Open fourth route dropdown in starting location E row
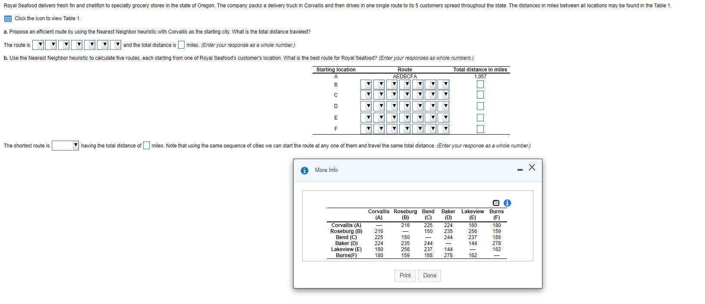Screen dimensions: 705x304 [x=405, y=117]
